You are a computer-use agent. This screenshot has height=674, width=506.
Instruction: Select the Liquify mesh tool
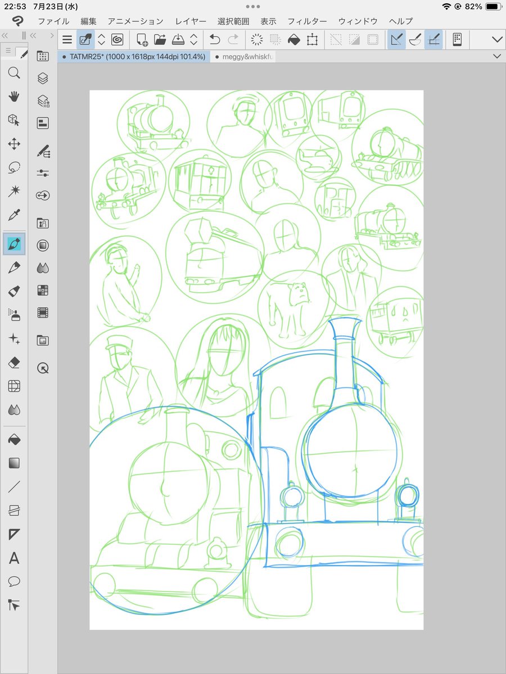point(14,386)
